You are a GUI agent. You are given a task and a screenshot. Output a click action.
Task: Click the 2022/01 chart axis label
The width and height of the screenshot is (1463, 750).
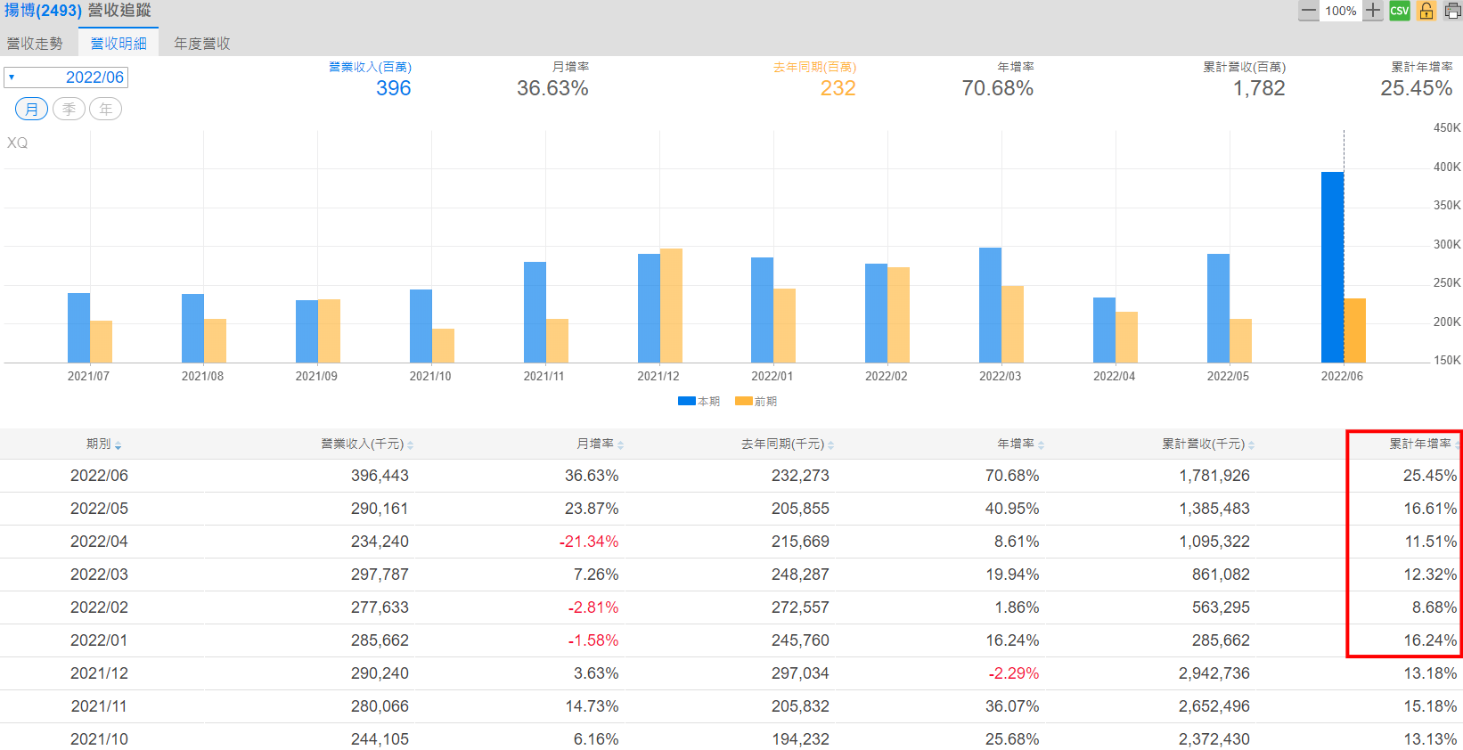[x=772, y=376]
